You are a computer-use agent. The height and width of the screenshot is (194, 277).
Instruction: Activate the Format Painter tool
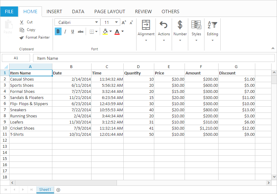click(x=21, y=37)
